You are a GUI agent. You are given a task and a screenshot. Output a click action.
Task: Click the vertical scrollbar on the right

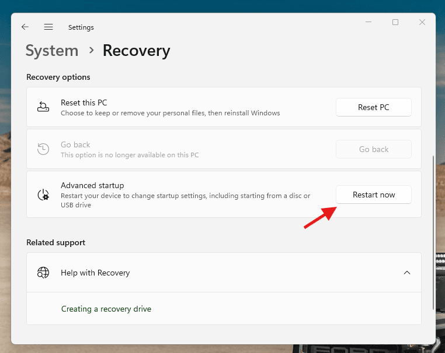[x=433, y=233]
